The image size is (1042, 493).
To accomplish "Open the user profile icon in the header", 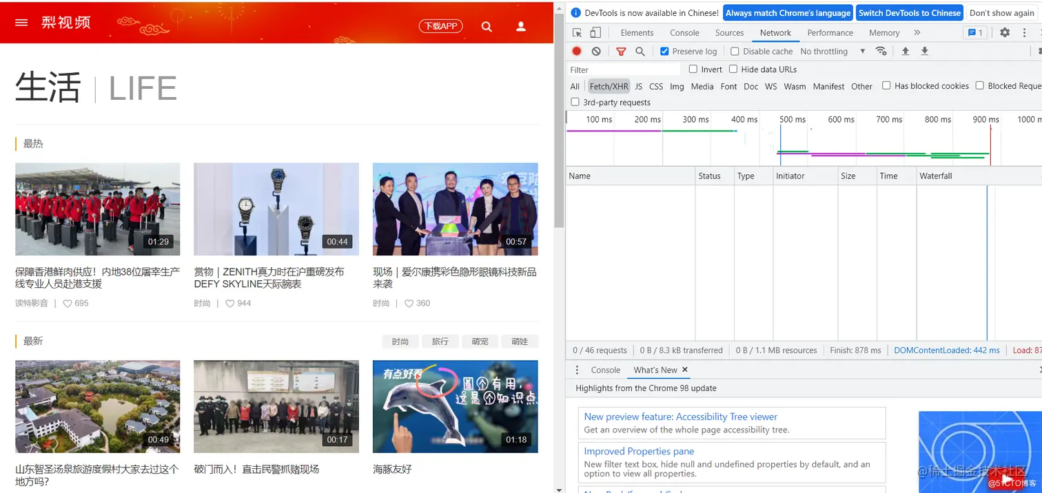I will click(521, 26).
